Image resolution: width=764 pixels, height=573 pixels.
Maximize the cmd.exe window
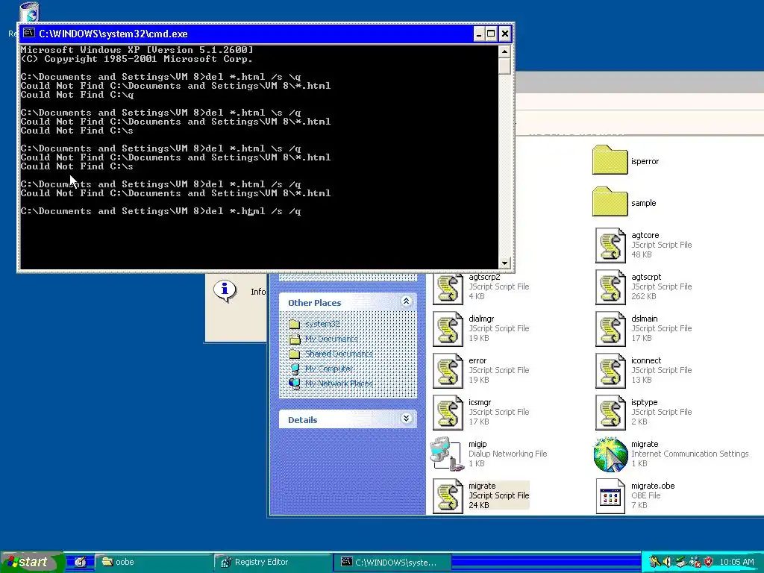click(491, 34)
